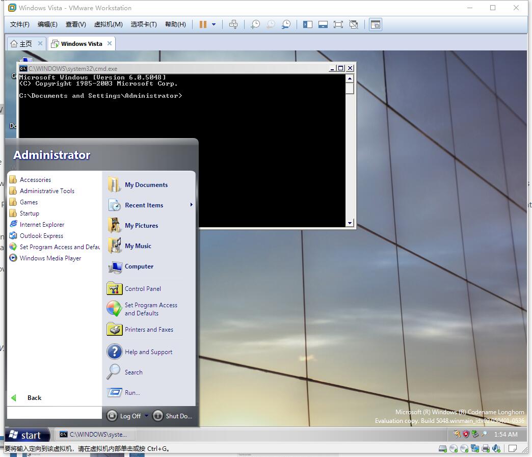Click the Start menu search box
The height and width of the screenshot is (457, 532).
[55, 413]
